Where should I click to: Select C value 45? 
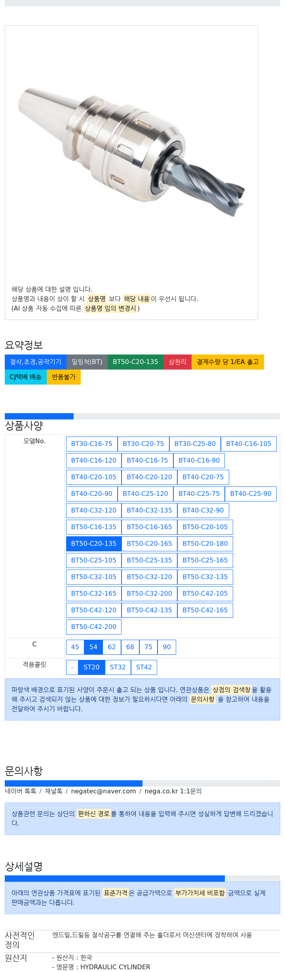point(75,647)
